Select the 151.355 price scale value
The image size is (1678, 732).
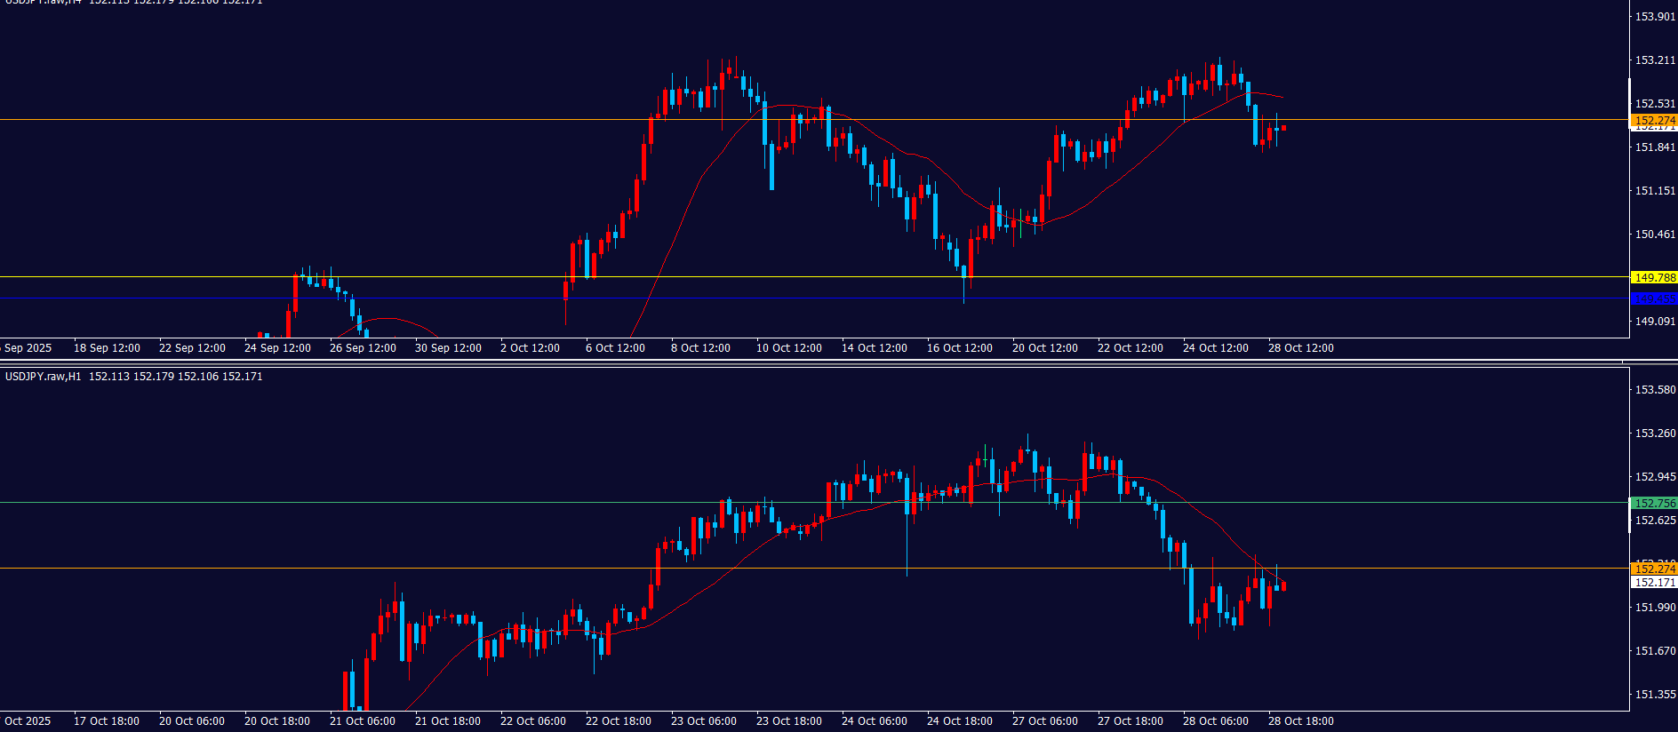1655,695
